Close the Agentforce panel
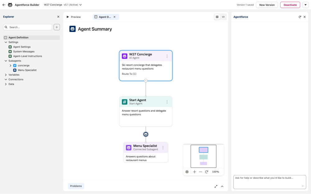The image size is (311, 194). 305,17
